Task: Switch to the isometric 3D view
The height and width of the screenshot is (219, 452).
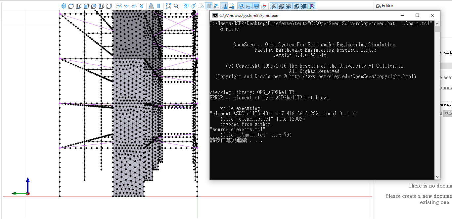Action: click(63, 6)
